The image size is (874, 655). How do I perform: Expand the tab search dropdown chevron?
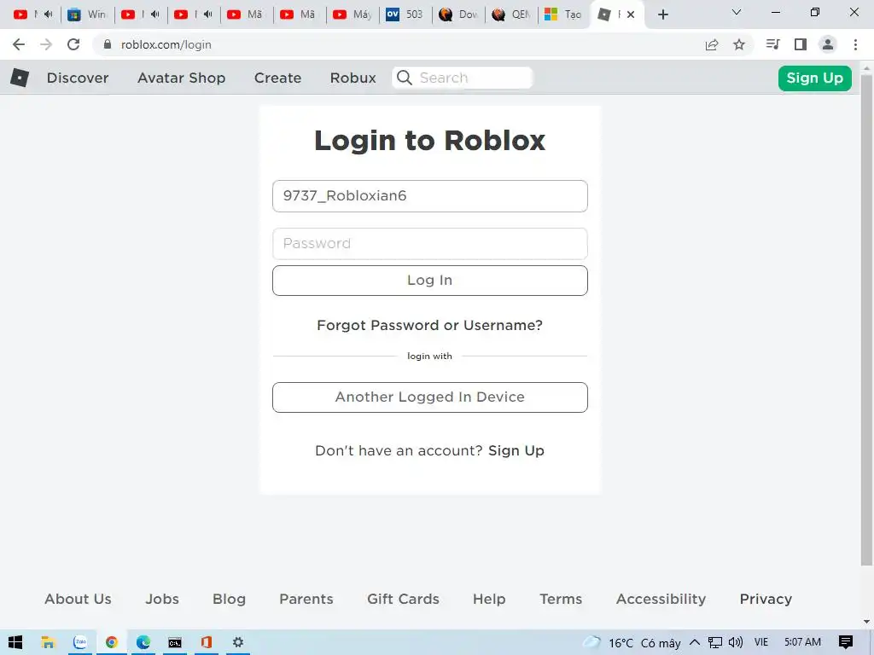click(736, 12)
